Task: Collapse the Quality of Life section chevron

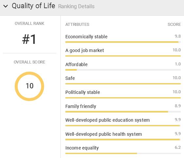Action: [6, 6]
